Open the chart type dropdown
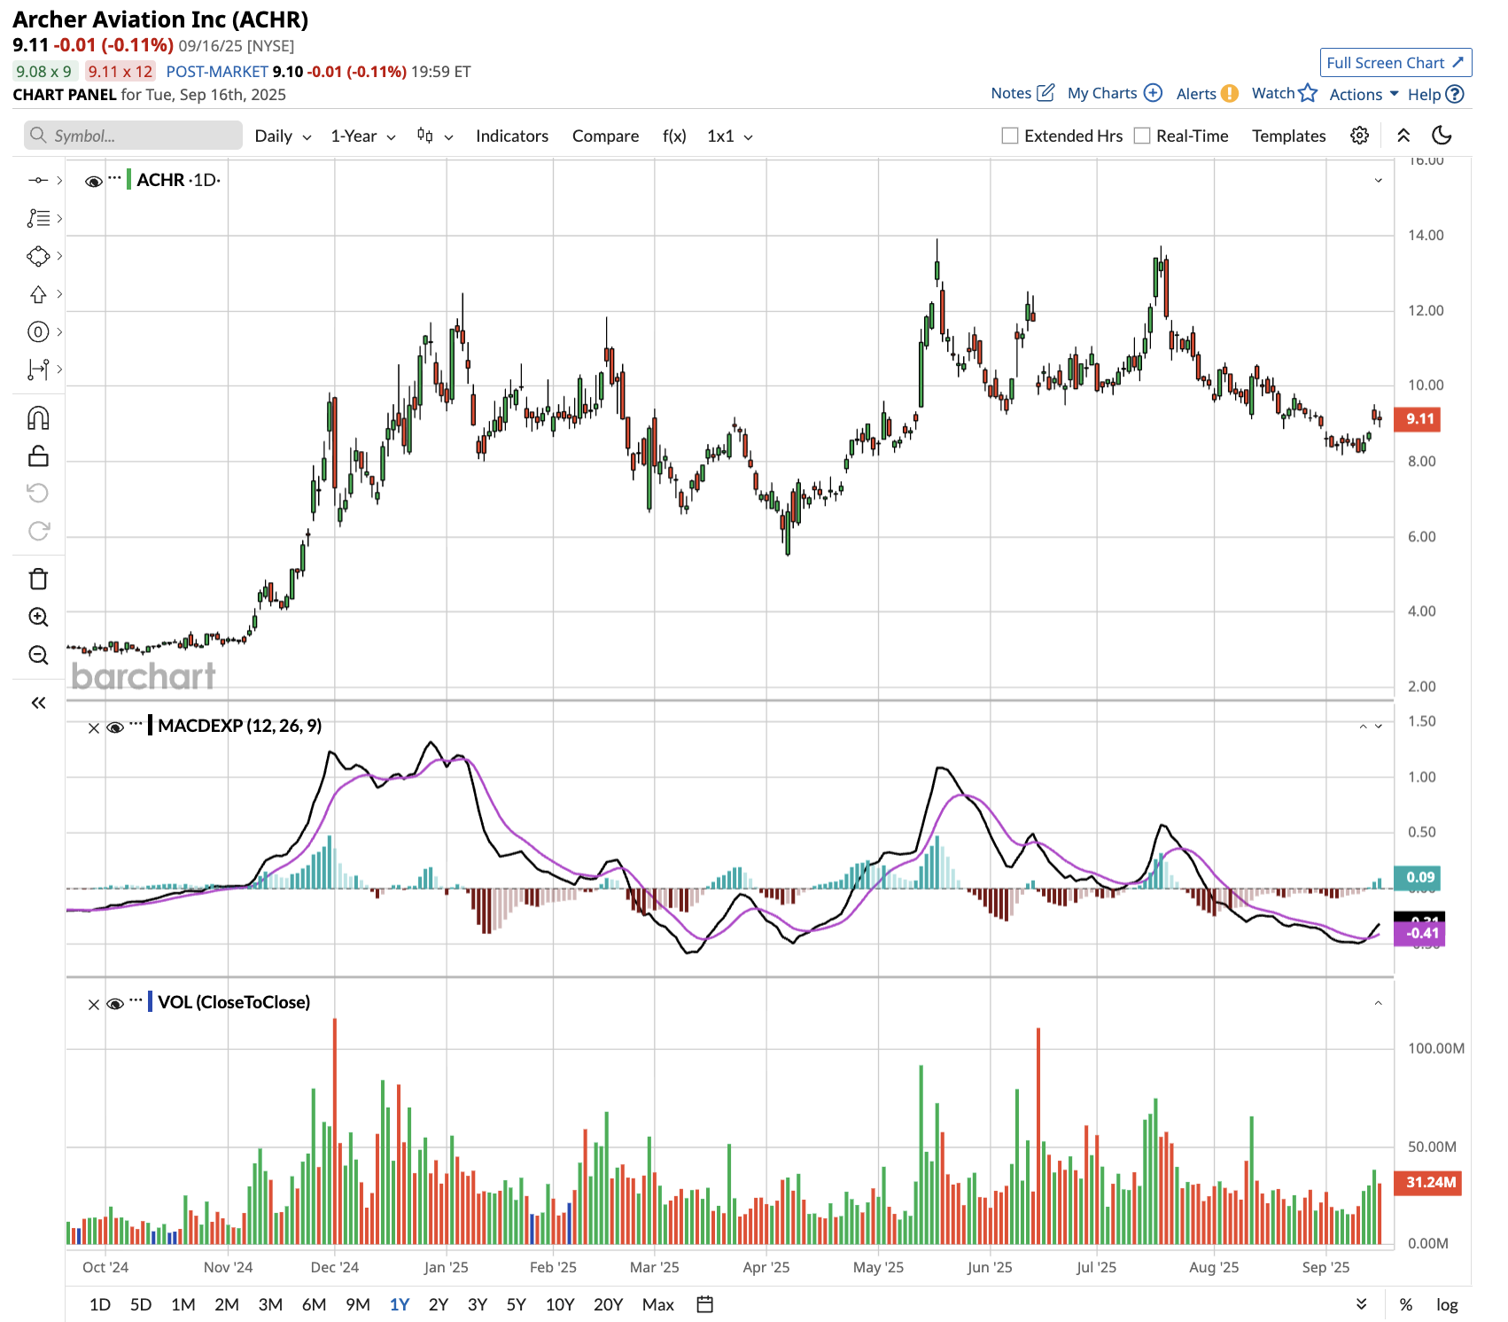The width and height of the screenshot is (1508, 1322). (435, 136)
